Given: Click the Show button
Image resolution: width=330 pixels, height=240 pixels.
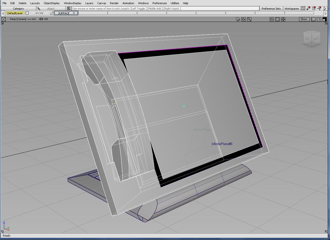Looking at the screenshot, I should click(304, 19).
